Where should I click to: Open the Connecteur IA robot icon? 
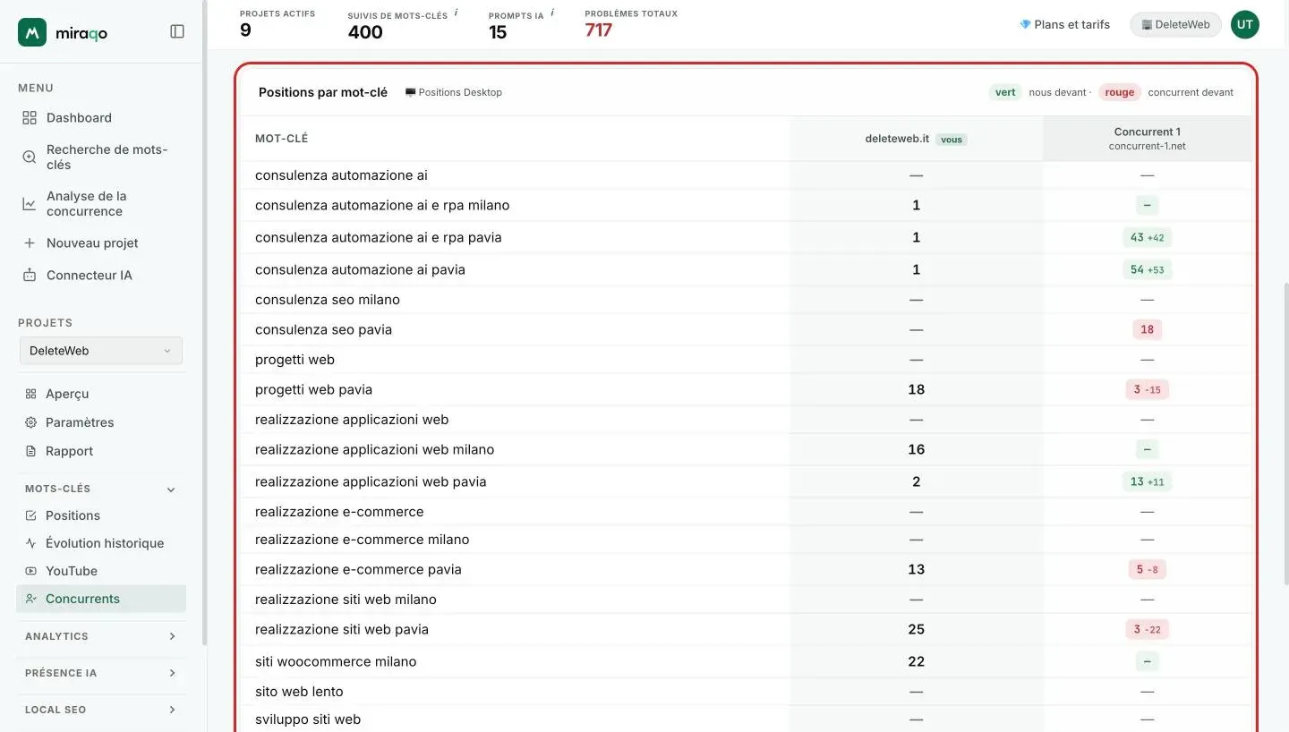30,275
